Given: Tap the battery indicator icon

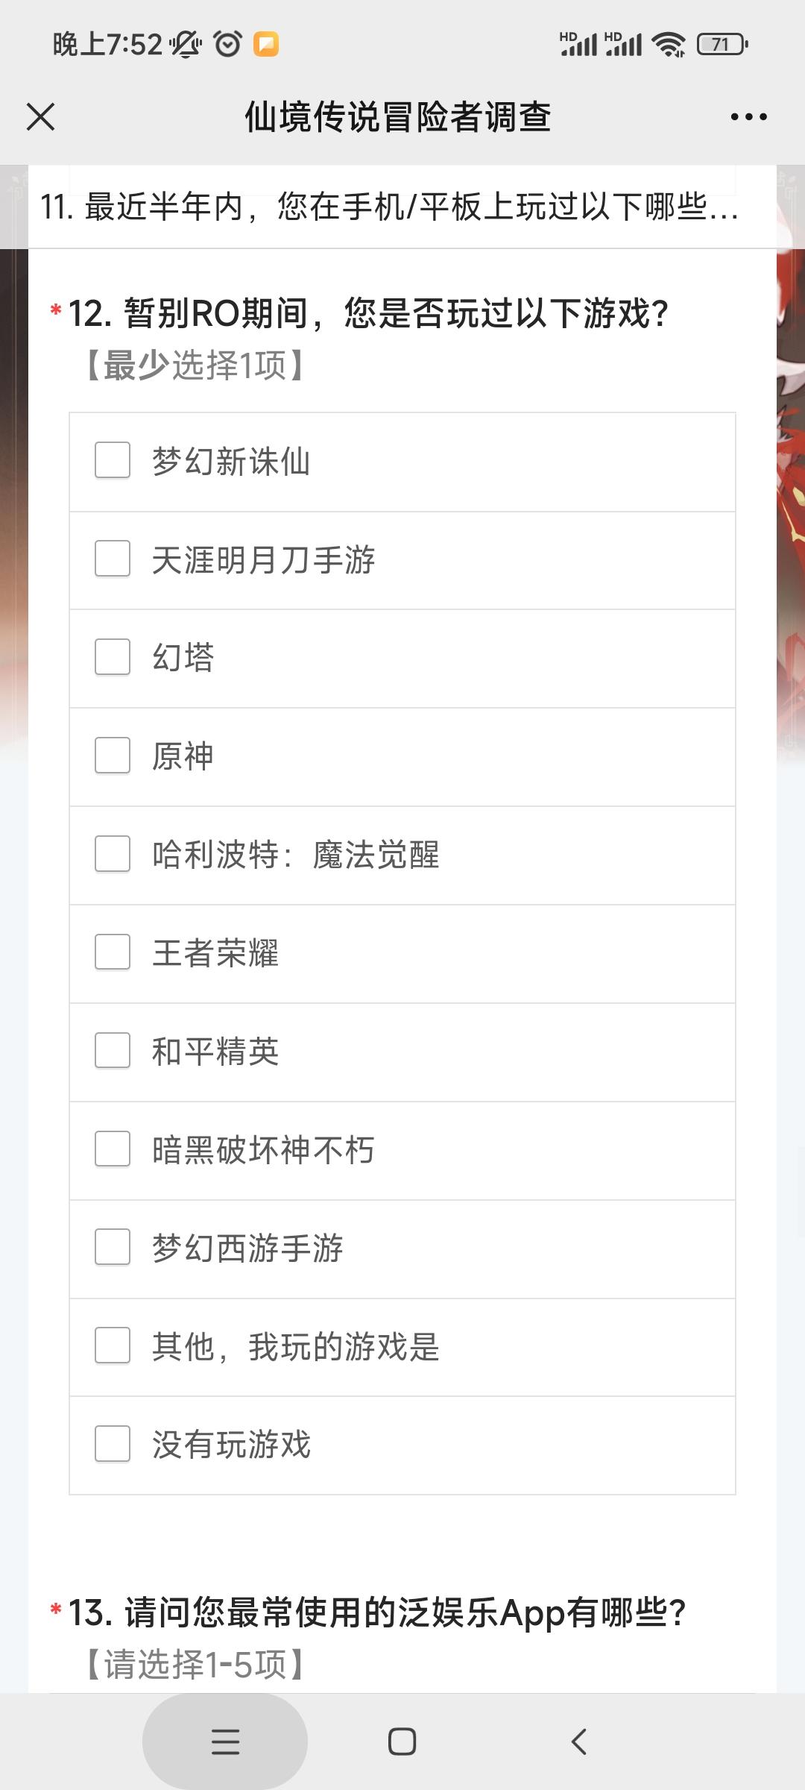Looking at the screenshot, I should pyautogui.click(x=722, y=45).
